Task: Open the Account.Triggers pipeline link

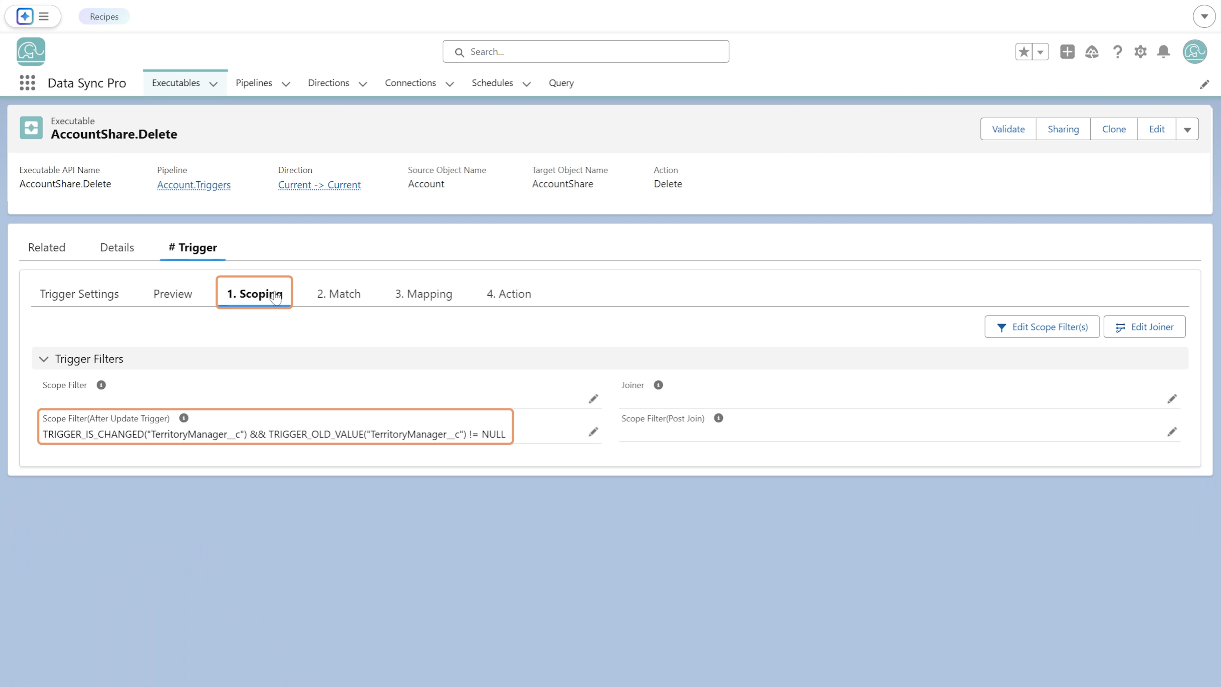Action: click(x=194, y=185)
